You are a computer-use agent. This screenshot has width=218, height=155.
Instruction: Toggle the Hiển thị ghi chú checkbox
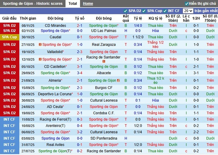[x=187, y=4]
